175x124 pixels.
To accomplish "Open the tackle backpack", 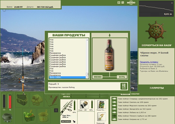I will (x=22, y=99).
